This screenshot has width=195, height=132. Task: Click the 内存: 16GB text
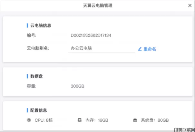[x=97, y=120]
